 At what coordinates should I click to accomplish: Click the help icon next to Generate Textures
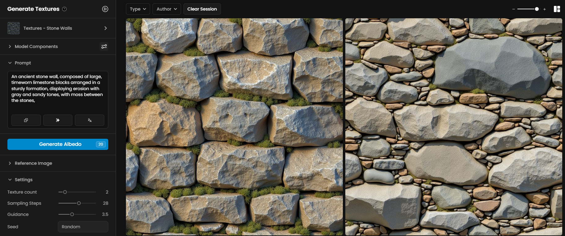(64, 9)
